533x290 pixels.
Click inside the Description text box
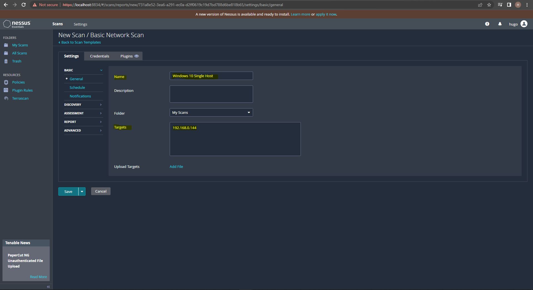[211, 94]
